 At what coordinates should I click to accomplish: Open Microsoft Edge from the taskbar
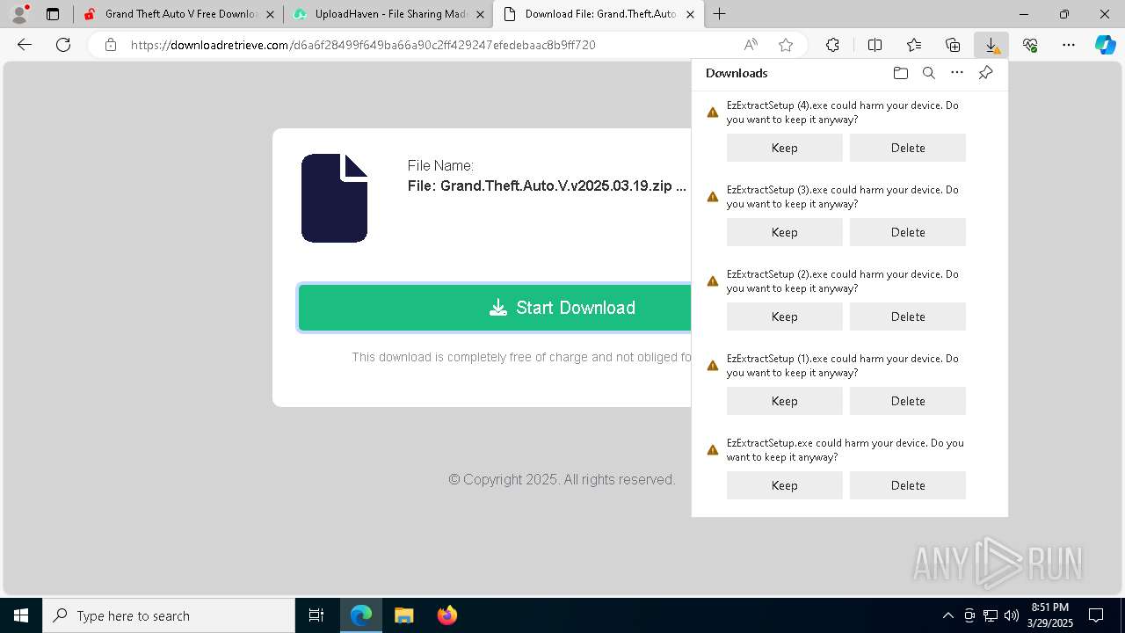(x=361, y=615)
